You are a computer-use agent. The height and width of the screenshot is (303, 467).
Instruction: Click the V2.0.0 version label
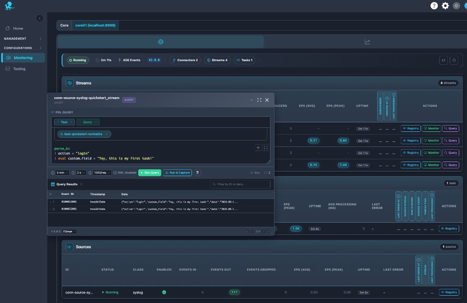[154, 60]
